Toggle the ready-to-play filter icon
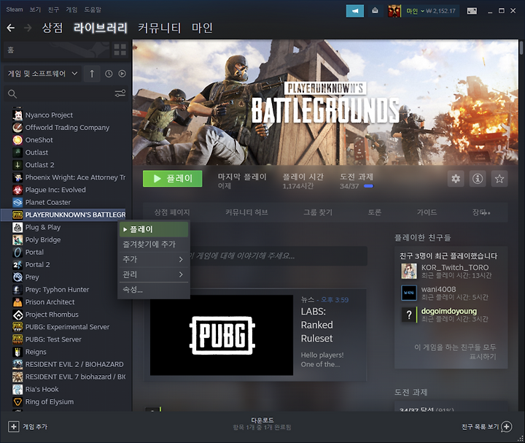Viewport: 525px width, 443px height. tap(122, 74)
